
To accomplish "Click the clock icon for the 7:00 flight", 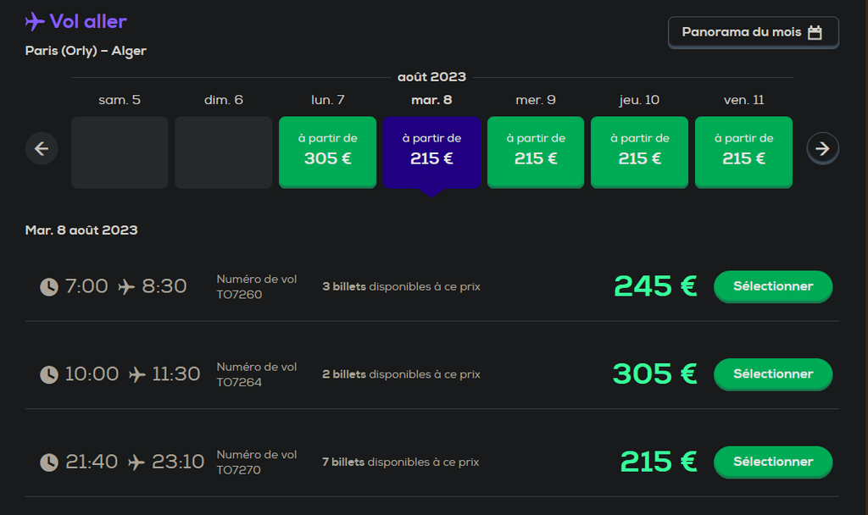I will (49, 287).
